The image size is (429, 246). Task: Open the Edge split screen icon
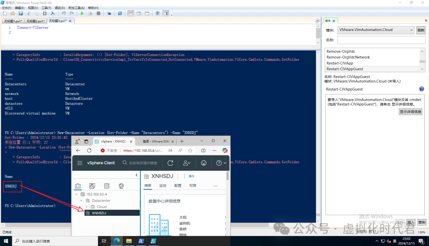point(203,151)
